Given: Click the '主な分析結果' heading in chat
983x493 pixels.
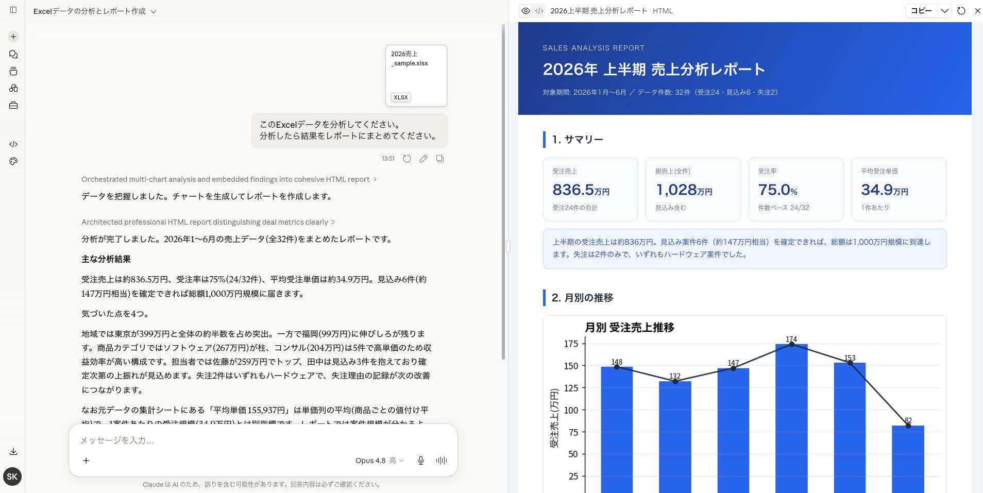Looking at the screenshot, I should click(106, 259).
